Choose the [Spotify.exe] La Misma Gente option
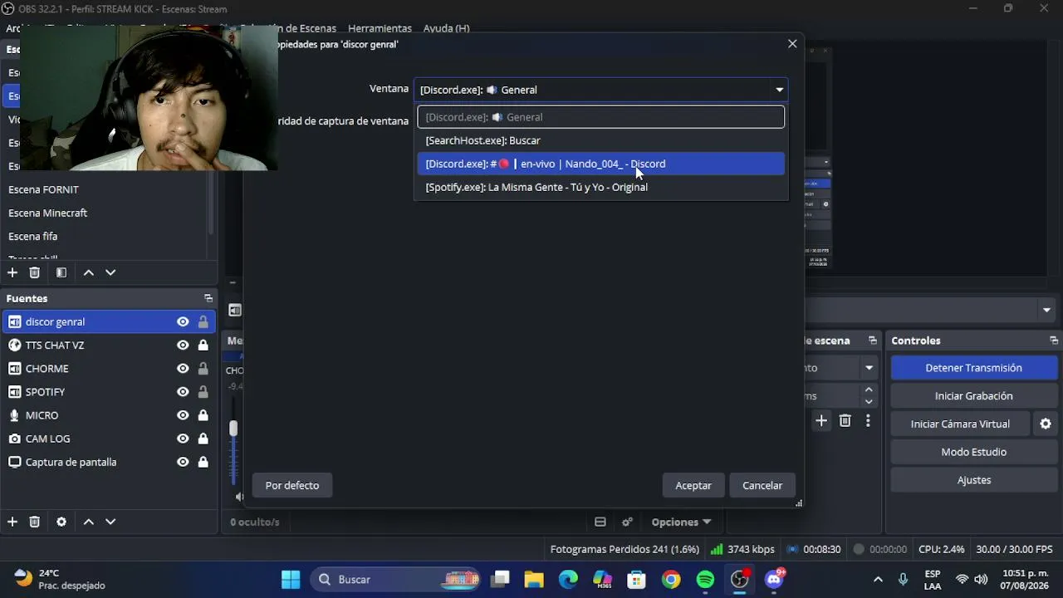 tap(600, 187)
